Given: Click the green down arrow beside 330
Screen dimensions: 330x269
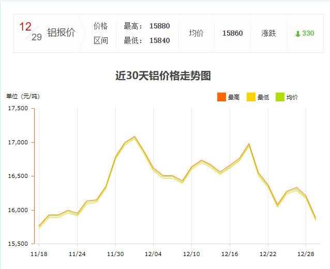Looking at the screenshot, I should [x=297, y=34].
